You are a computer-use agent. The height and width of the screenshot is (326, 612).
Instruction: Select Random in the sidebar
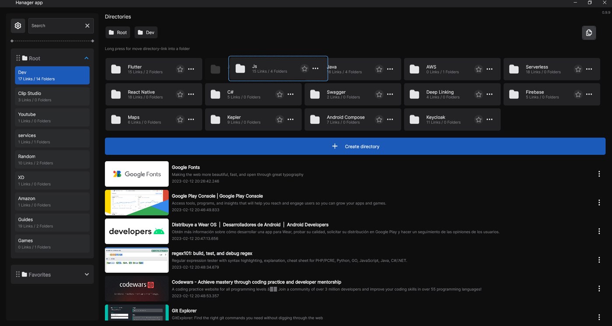coord(52,160)
